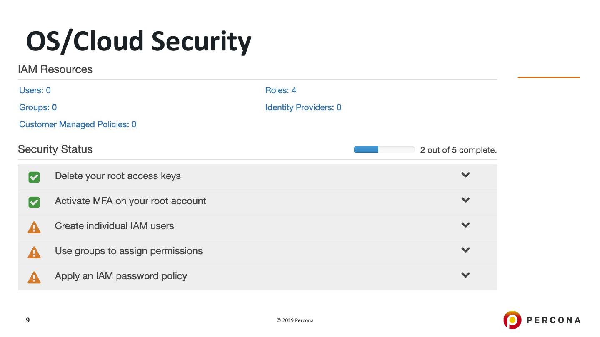Select the Delete your root access keys row
600x337 pixels.
(250, 176)
